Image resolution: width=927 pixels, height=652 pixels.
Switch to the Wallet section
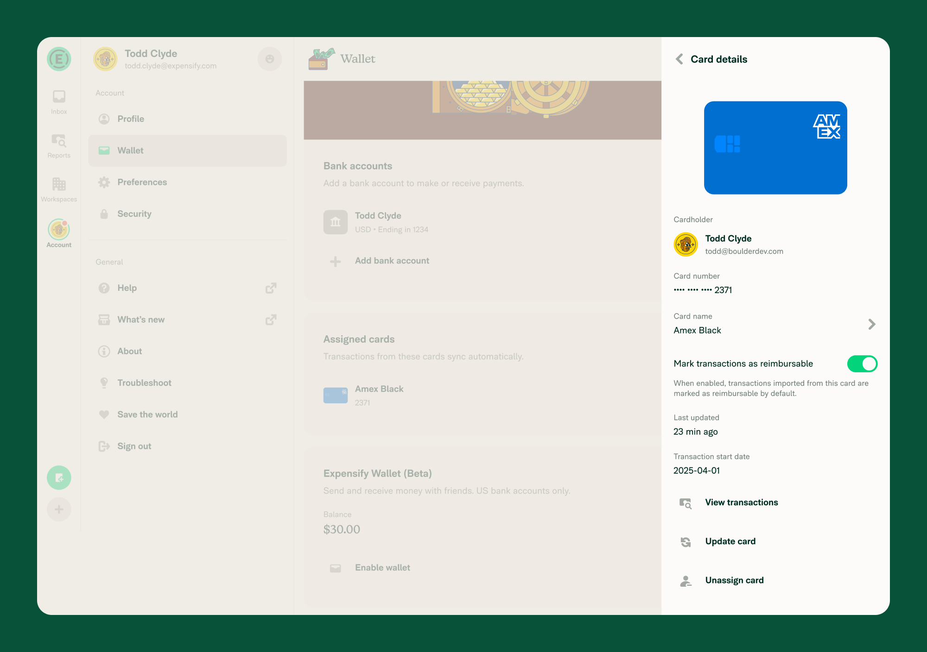(130, 150)
